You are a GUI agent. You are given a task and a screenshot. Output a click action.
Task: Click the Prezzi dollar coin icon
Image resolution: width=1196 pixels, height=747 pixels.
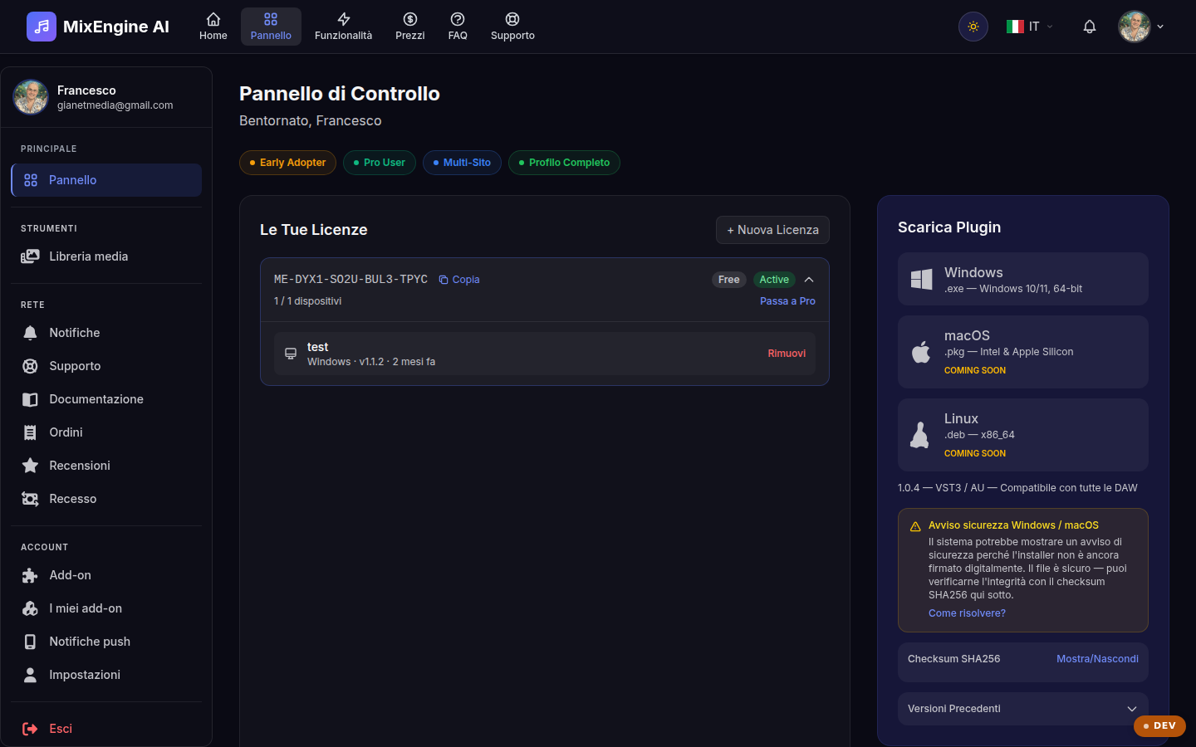point(410,19)
